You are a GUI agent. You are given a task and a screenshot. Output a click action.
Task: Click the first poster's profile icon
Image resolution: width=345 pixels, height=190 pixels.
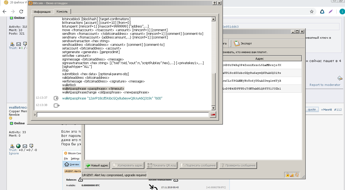tap(12, 44)
